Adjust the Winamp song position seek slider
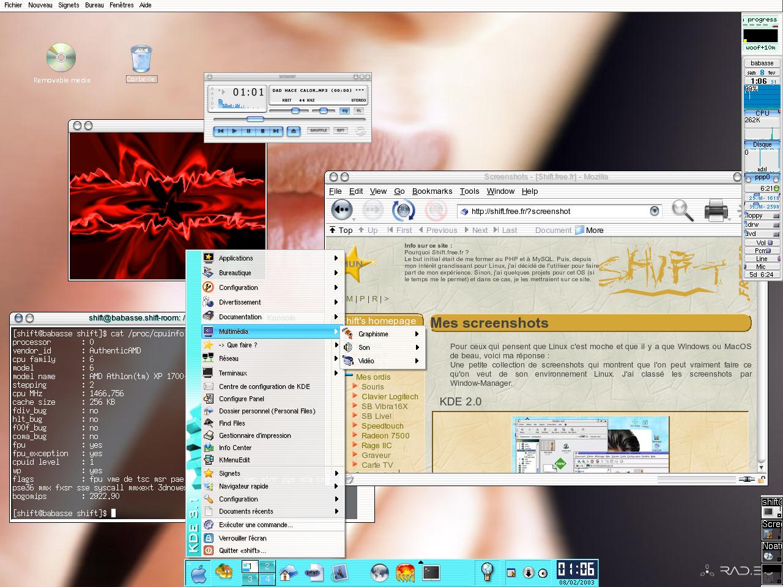783x587 pixels. pyautogui.click(x=255, y=119)
